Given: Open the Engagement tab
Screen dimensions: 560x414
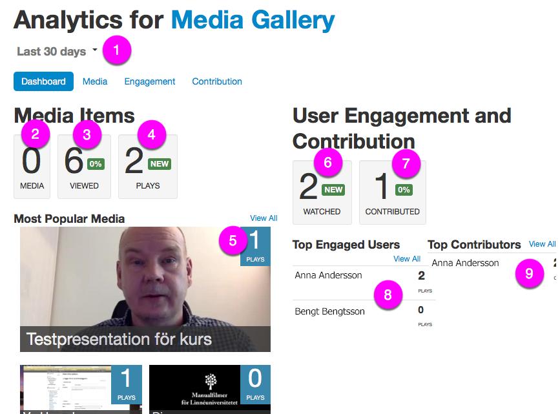Looking at the screenshot, I should coord(150,81).
